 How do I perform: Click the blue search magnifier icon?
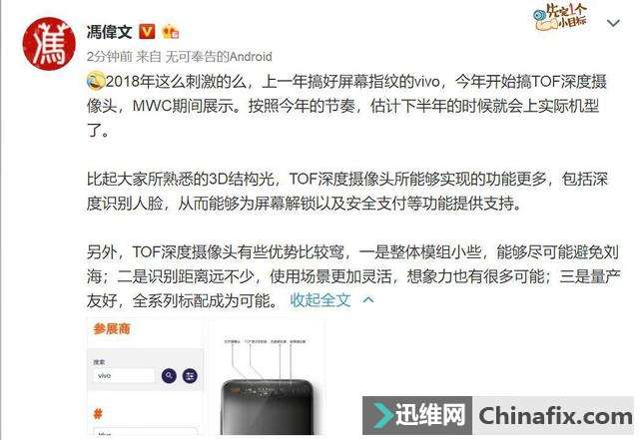tap(169, 376)
